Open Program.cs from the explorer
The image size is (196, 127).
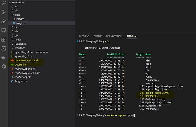pyautogui.click(x=21, y=81)
